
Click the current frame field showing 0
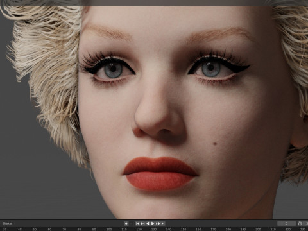coord(287,223)
